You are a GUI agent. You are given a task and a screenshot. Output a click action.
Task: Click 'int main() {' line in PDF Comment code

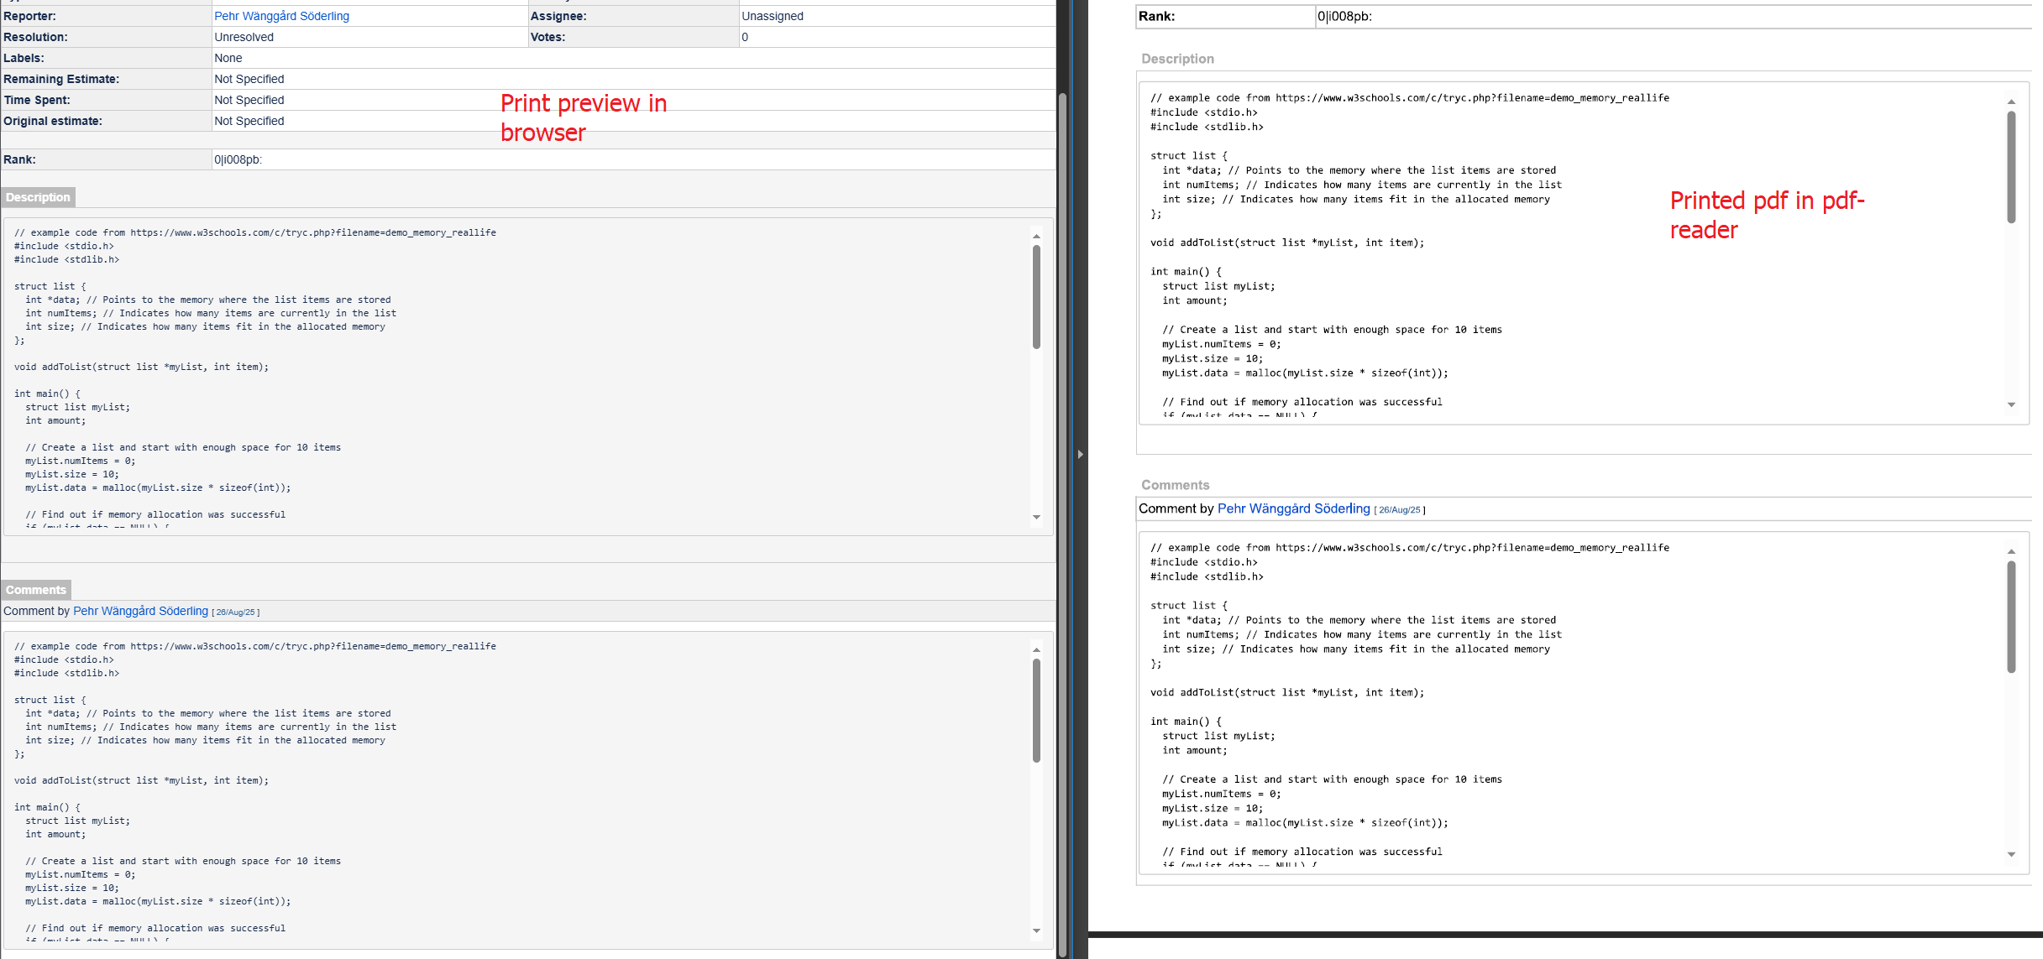click(x=1186, y=722)
